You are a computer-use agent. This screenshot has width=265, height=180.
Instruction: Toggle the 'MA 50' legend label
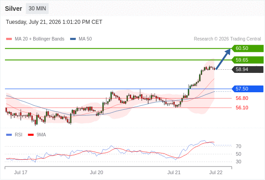[x=85, y=39]
